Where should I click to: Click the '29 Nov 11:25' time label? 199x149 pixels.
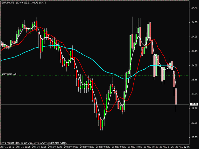click(x=167, y=147)
